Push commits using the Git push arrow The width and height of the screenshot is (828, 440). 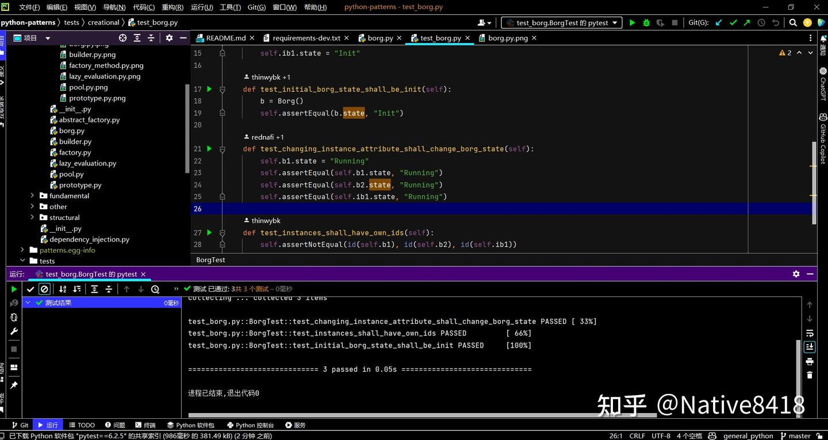746,22
